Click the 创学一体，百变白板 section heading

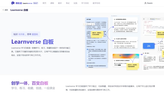[30, 83]
